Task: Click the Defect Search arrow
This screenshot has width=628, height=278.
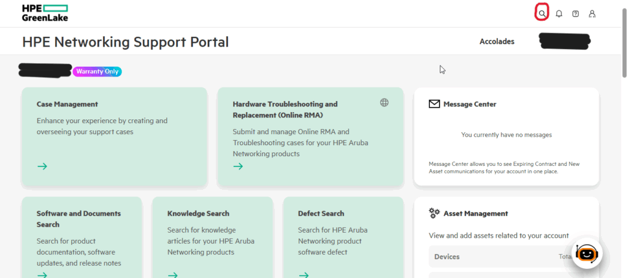Action: click(304, 275)
